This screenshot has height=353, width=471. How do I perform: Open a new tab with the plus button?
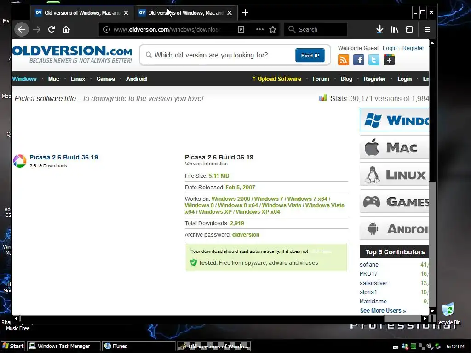pyautogui.click(x=245, y=12)
